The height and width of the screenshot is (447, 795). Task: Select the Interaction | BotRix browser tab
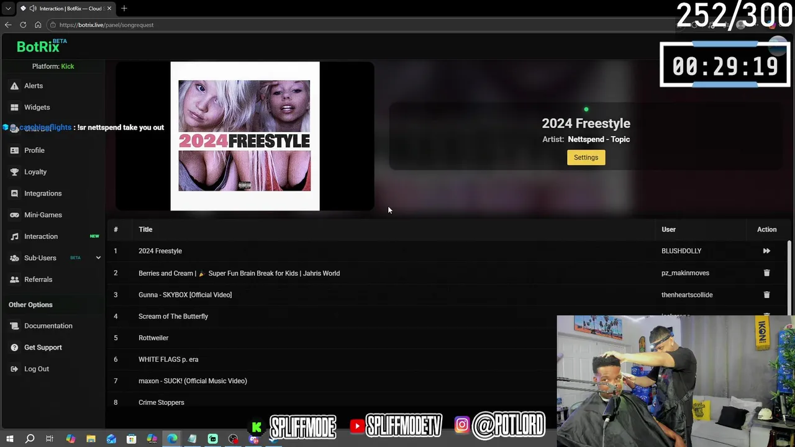point(66,8)
